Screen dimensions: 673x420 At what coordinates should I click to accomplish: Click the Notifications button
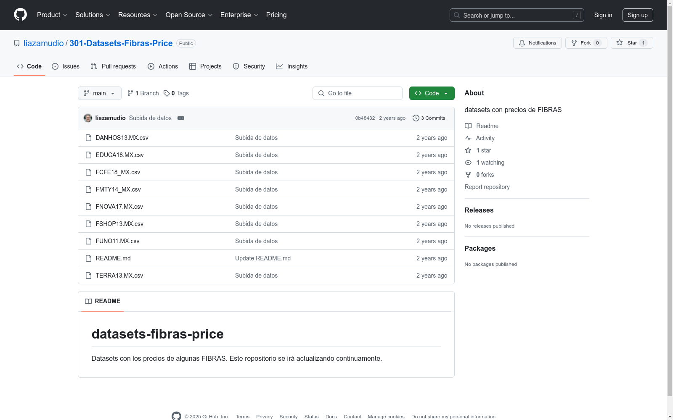[538, 43]
